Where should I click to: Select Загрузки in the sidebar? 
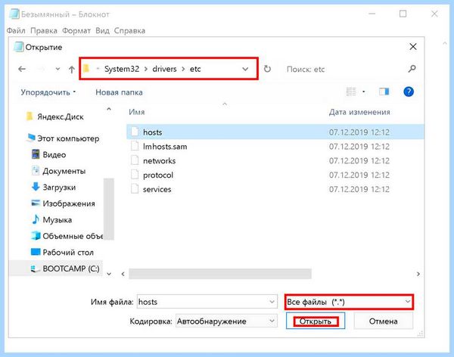[x=59, y=188]
